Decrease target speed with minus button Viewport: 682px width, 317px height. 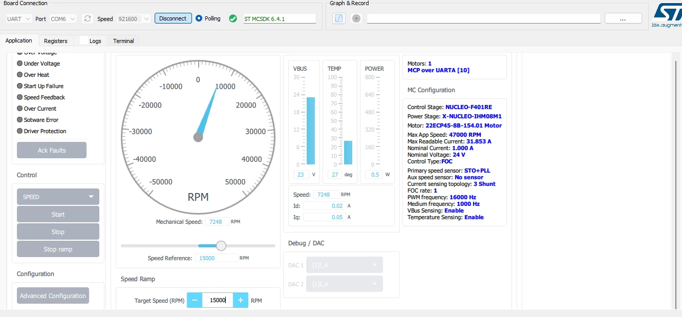coord(195,300)
